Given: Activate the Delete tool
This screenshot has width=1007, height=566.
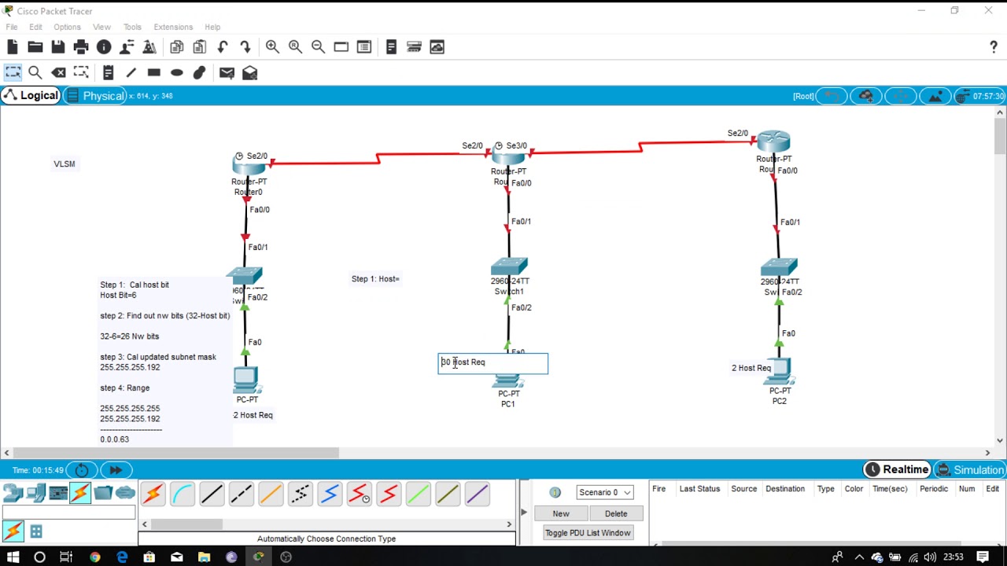Looking at the screenshot, I should [x=58, y=72].
